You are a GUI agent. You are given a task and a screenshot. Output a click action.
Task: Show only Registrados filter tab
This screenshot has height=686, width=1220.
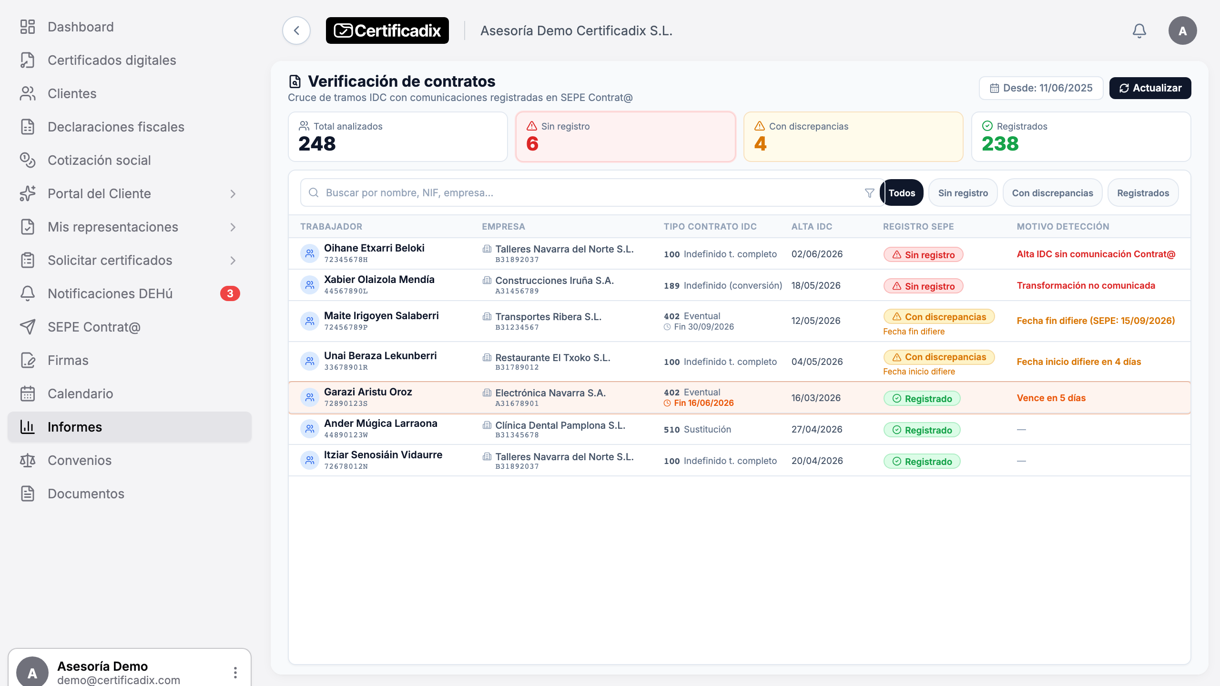point(1143,193)
